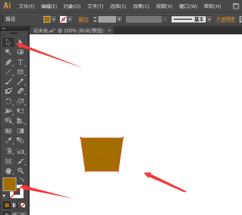Screen dimensions: 242x215
Task: Open the 文件(F) menu
Action: click(26, 6)
